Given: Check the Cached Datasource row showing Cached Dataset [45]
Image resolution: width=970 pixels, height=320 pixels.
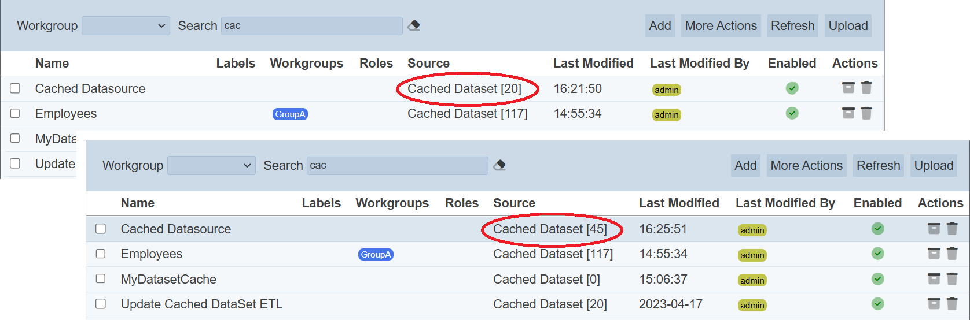Looking at the screenshot, I should (101, 229).
